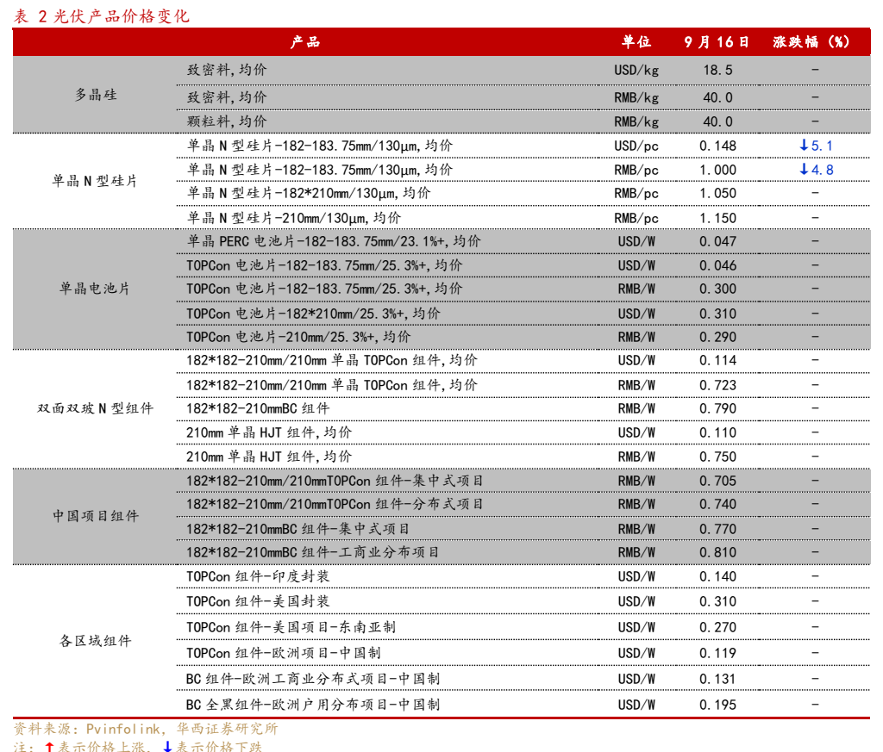Click the blue down arrow beside 4.8
The image size is (883, 752).
804,169
